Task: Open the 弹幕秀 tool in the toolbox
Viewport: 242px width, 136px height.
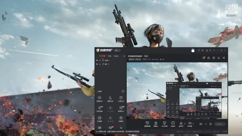Action: click(x=121, y=119)
